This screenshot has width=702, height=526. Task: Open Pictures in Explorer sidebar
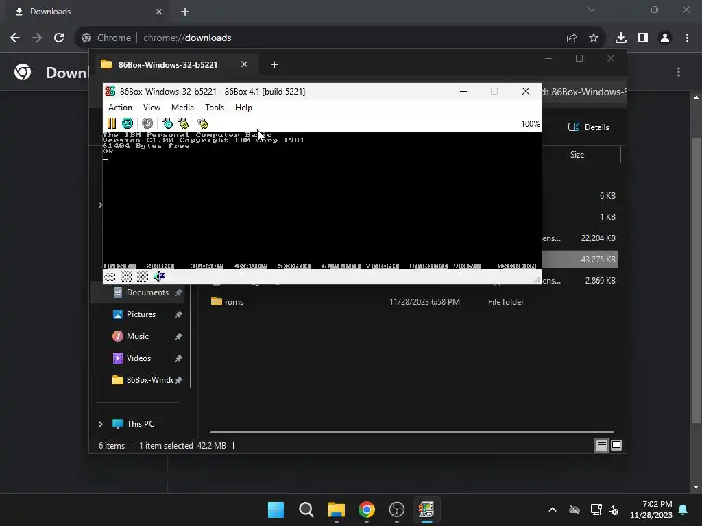tap(141, 314)
